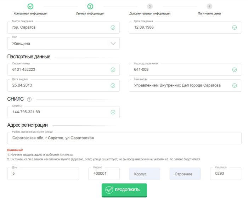
Task: Open the Пол selector showing Женщина
Action: coord(57,44)
